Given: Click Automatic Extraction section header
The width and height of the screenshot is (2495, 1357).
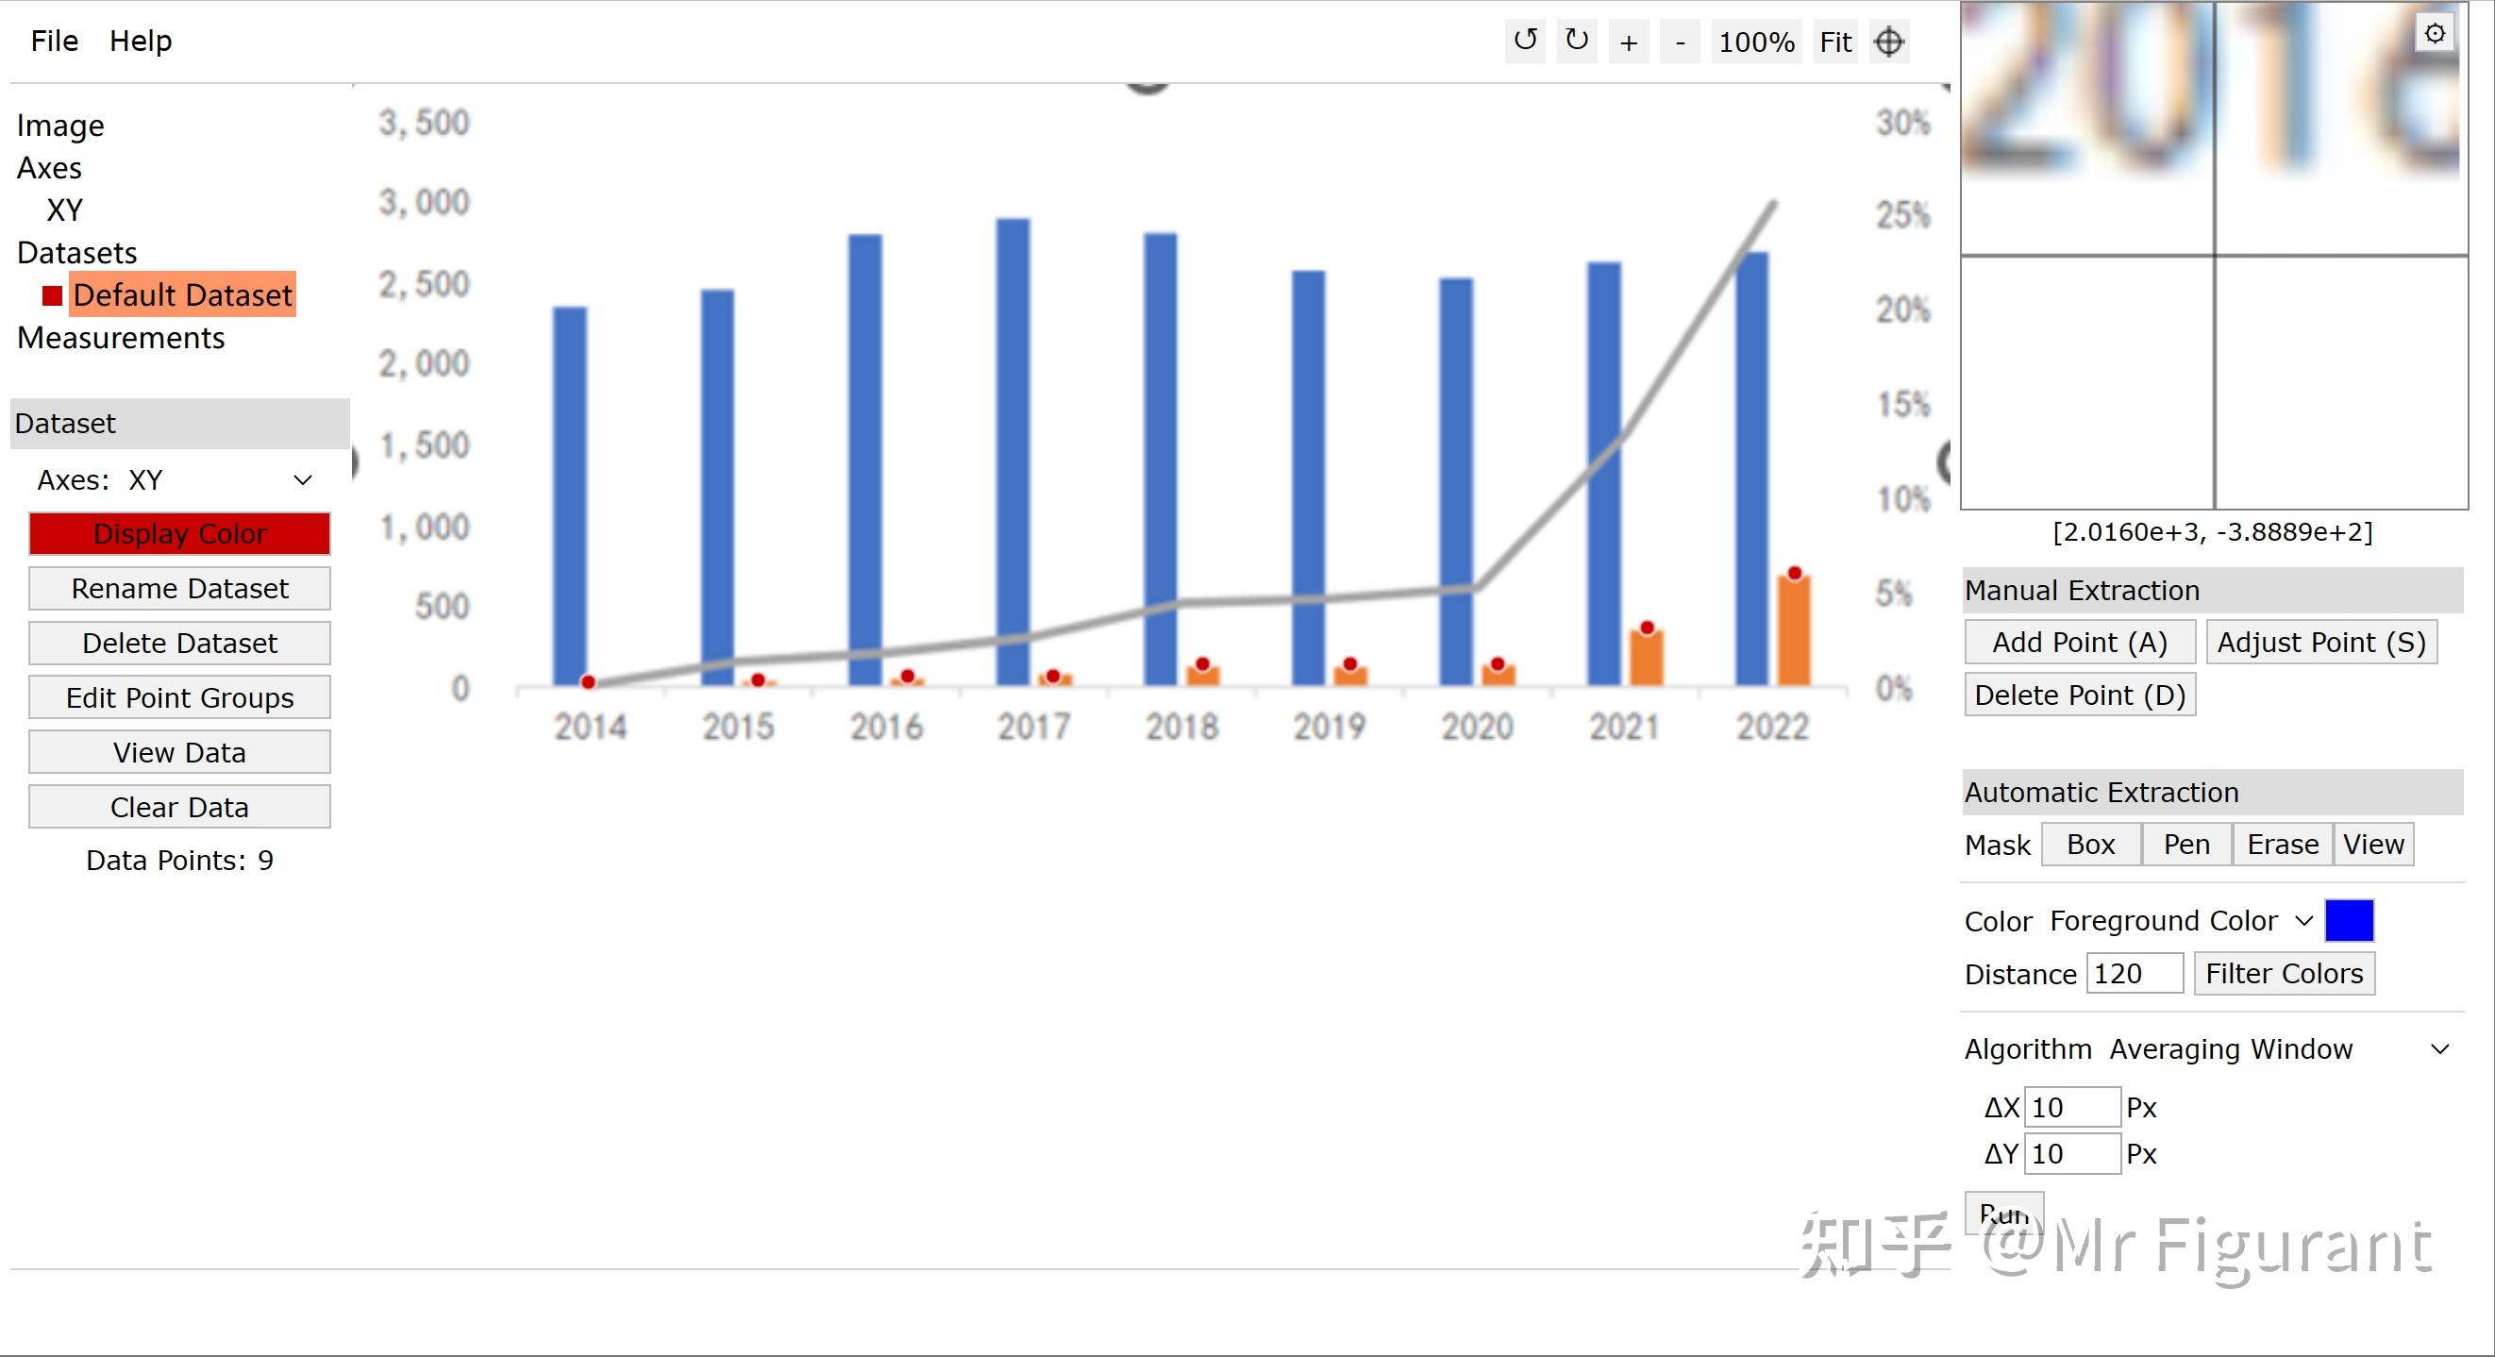Looking at the screenshot, I should click(x=2213, y=793).
